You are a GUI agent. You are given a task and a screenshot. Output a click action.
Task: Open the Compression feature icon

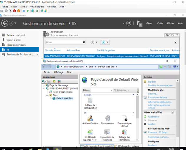(x=107, y=118)
